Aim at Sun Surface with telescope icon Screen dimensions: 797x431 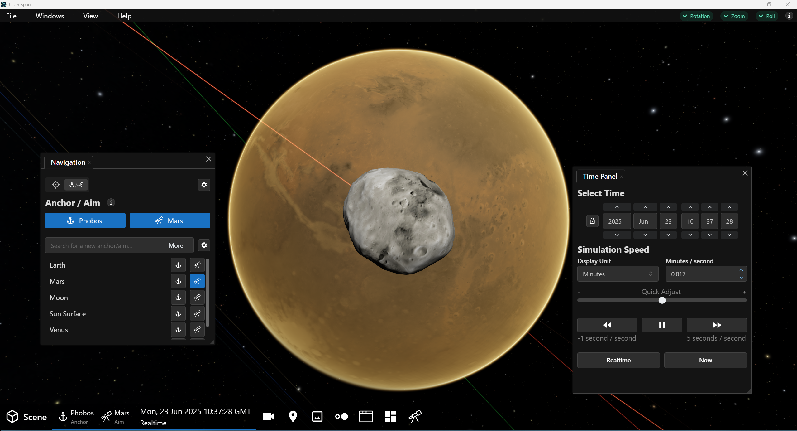click(197, 314)
